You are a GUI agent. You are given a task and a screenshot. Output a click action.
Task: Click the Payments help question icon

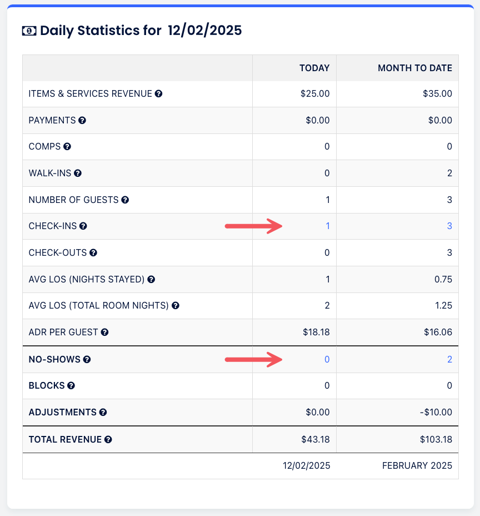pyautogui.click(x=82, y=120)
